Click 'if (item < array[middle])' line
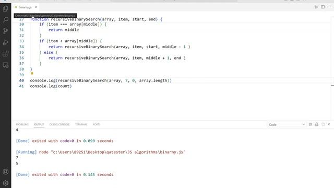The width and height of the screenshot is (334, 188). pyautogui.click(x=70, y=41)
